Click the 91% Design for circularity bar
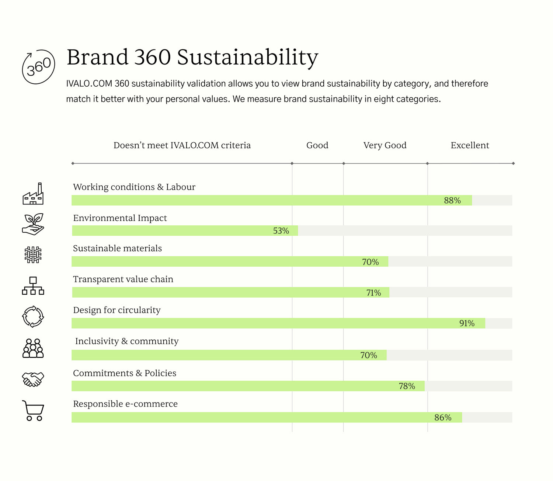The image size is (553, 481). pyautogui.click(x=278, y=323)
